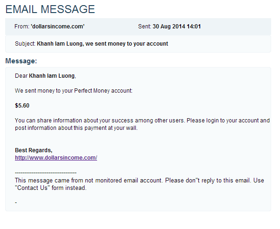Image resolution: width=280 pixels, height=229 pixels.
Task: Click the From label
Action: (x=22, y=27)
